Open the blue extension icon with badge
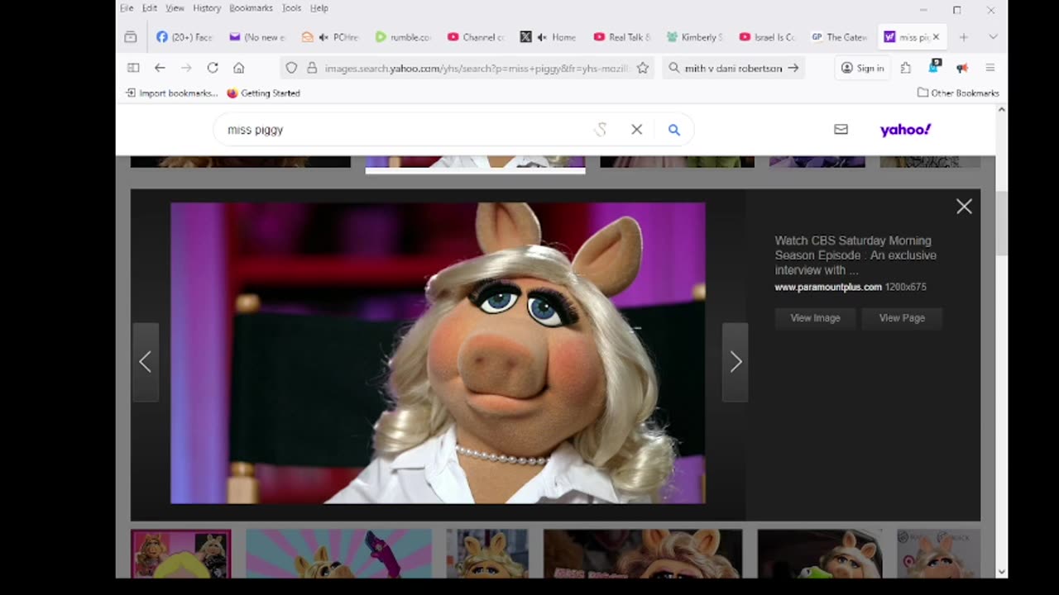This screenshot has width=1059, height=595. pyautogui.click(x=934, y=66)
